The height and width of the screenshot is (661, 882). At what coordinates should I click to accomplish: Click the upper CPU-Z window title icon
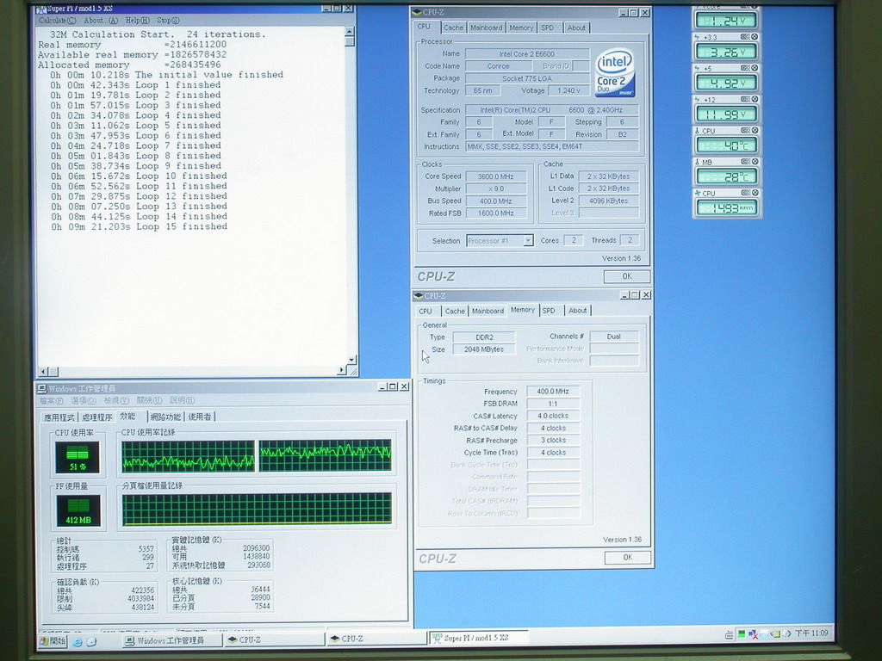[x=417, y=12]
